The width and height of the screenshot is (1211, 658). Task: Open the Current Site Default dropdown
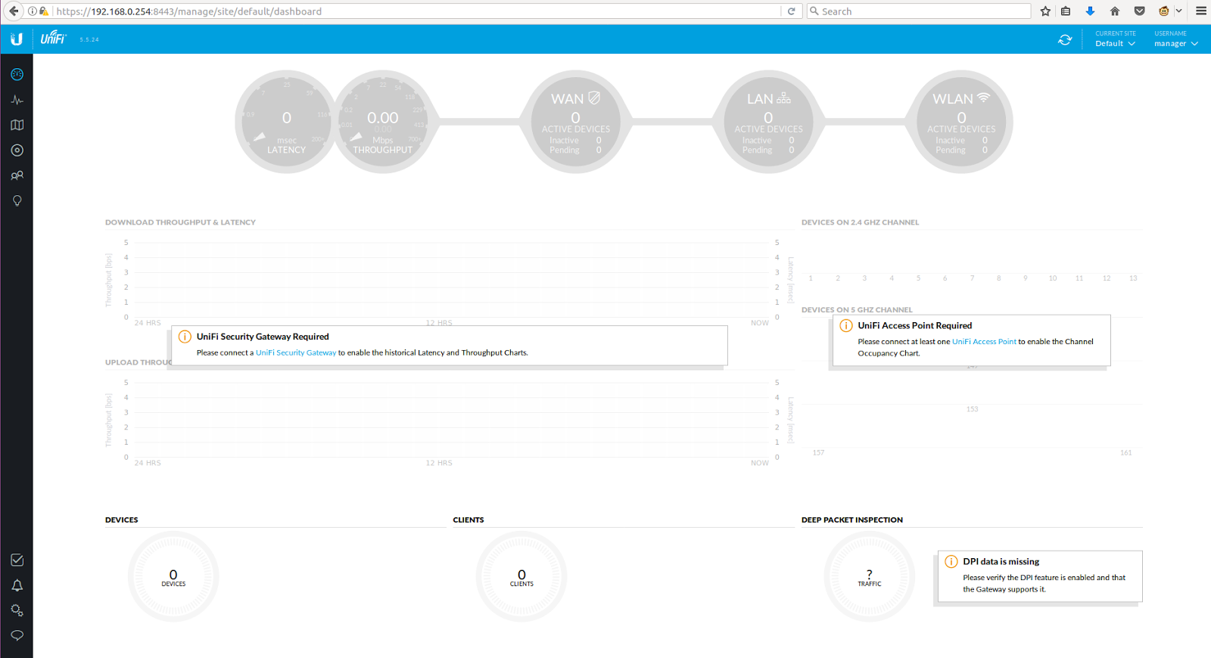click(1115, 39)
